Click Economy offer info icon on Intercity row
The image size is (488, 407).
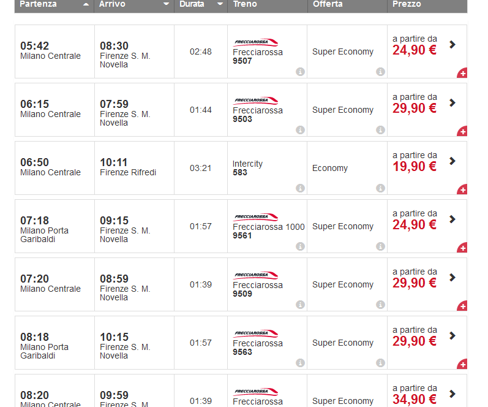coord(380,188)
